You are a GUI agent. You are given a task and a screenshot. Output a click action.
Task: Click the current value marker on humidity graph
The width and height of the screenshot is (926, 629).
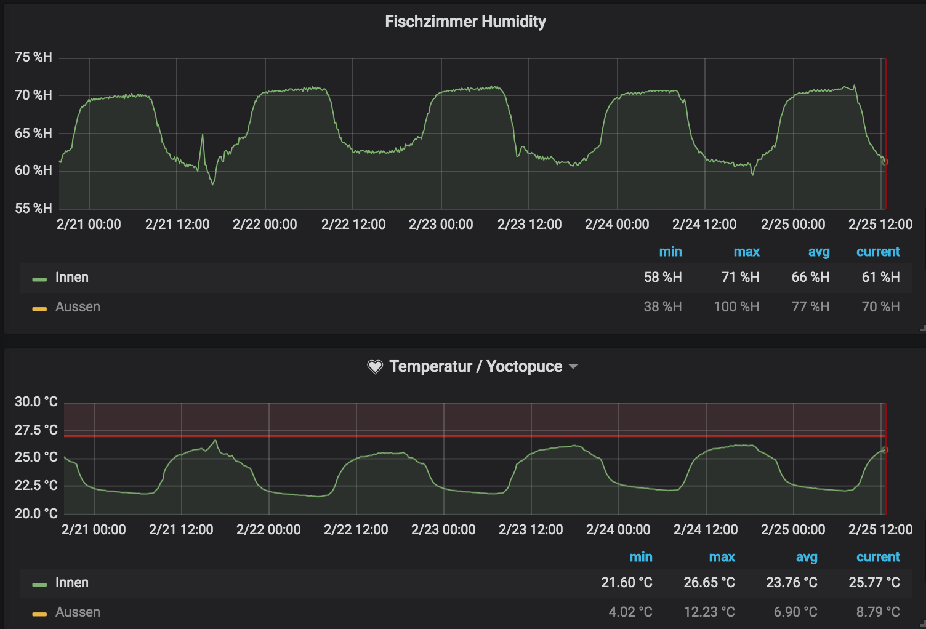click(x=885, y=162)
